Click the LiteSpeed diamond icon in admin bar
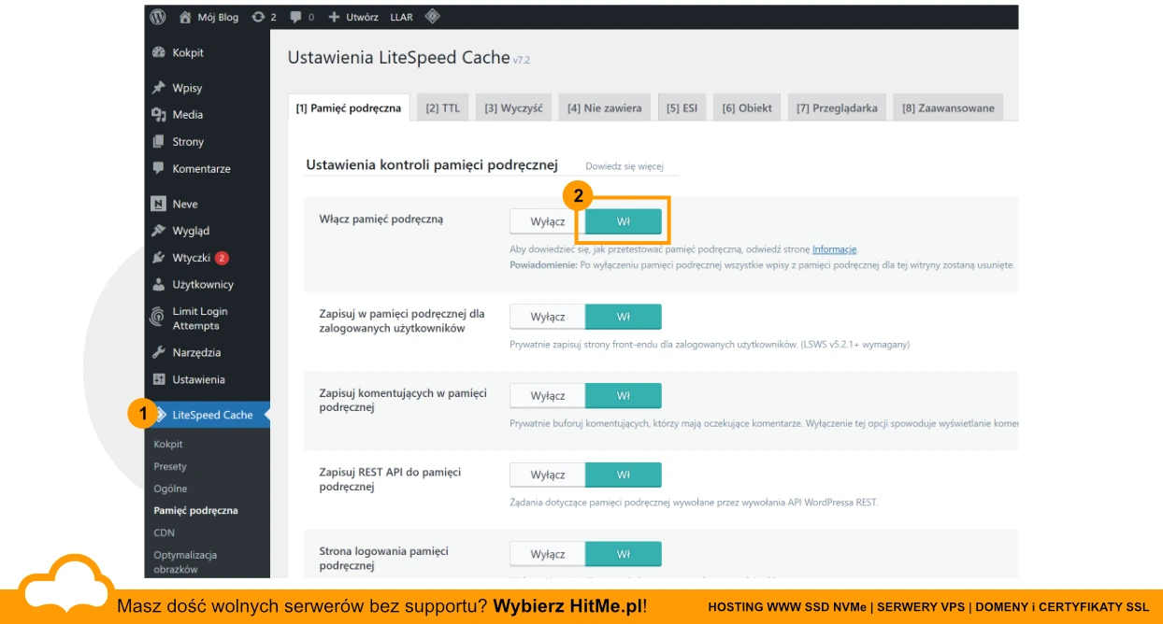The width and height of the screenshot is (1163, 624). [x=431, y=17]
